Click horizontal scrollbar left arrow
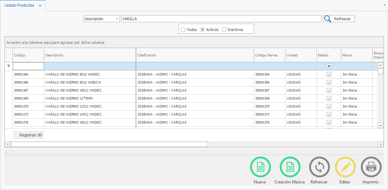The height and width of the screenshot is (190, 388). pos(8,144)
